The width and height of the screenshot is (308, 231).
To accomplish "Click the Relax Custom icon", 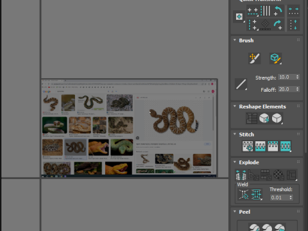I will coord(277,118).
